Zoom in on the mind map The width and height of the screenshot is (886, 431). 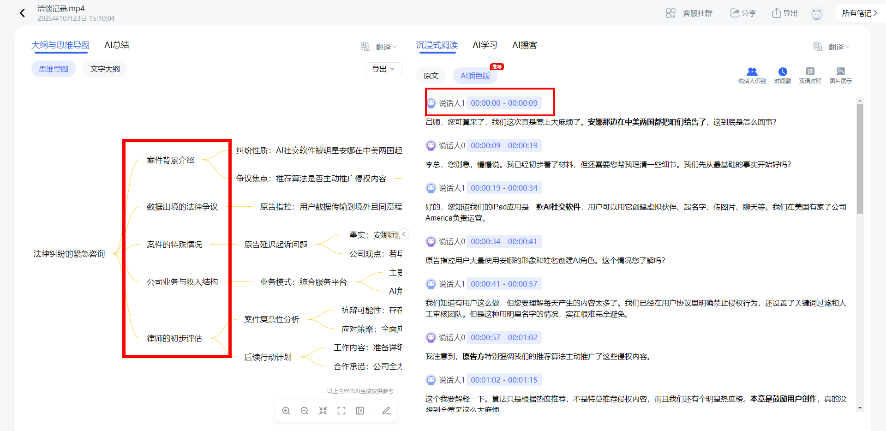pos(286,411)
